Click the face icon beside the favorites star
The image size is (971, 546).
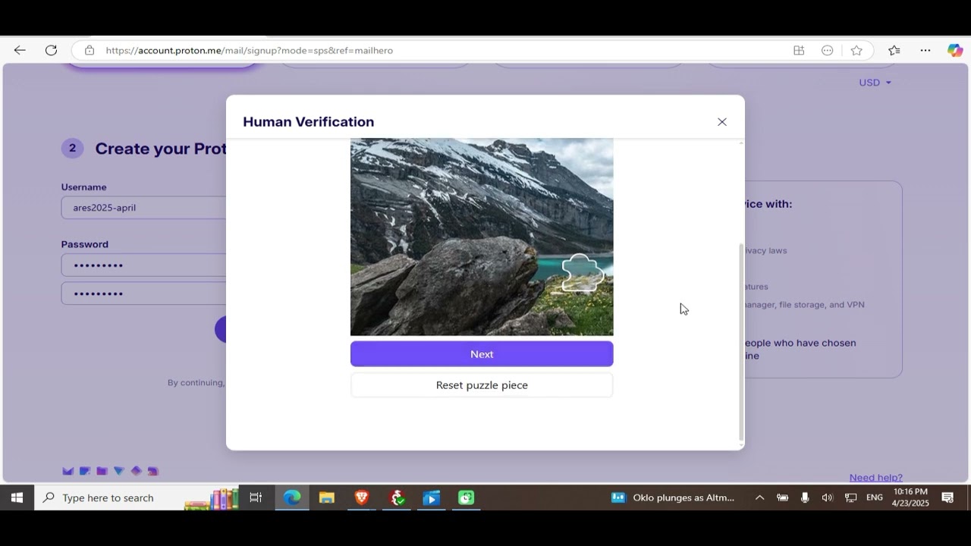point(828,50)
